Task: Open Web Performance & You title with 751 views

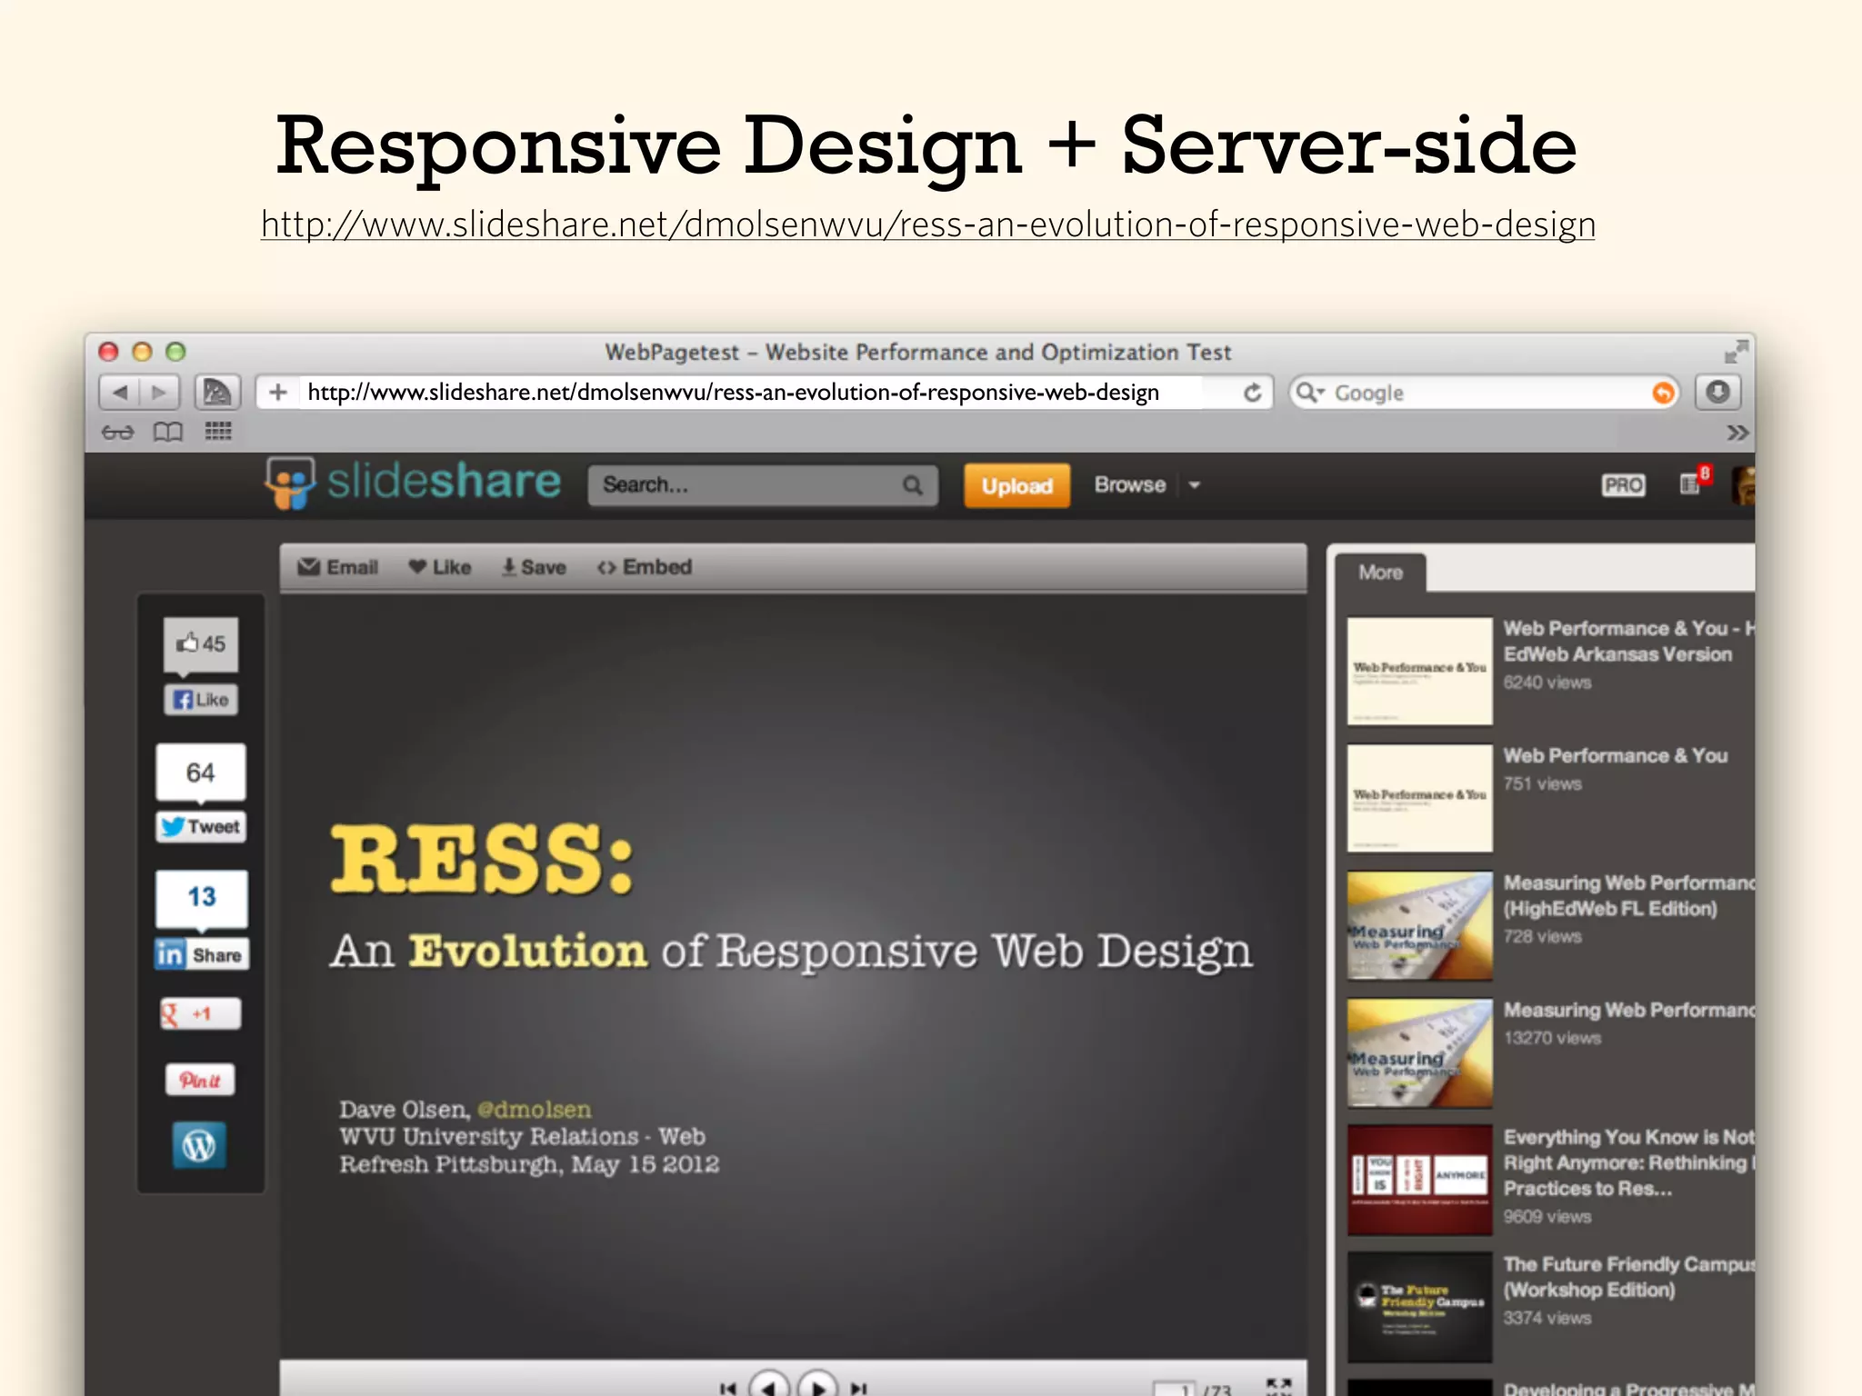Action: coord(1615,755)
